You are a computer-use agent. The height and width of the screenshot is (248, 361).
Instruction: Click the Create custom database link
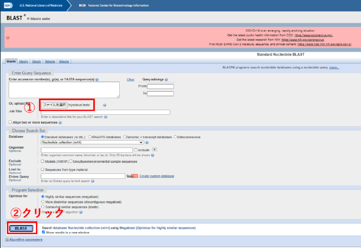point(157,176)
